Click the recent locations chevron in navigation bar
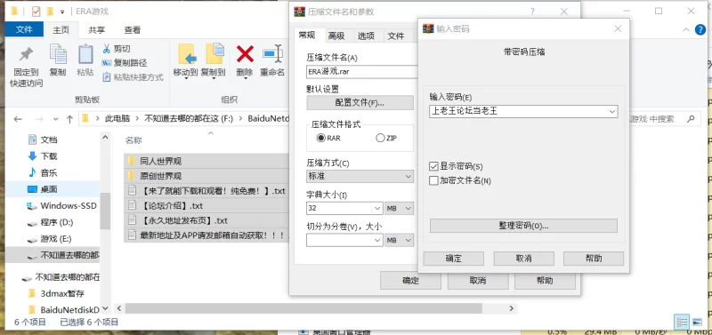712x335 pixels. [55, 119]
